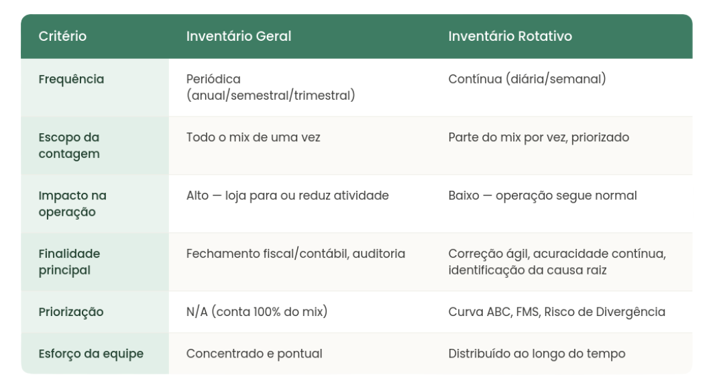Select the Baixo — operação segue normal cell
This screenshot has height=387, width=715.
click(543, 196)
